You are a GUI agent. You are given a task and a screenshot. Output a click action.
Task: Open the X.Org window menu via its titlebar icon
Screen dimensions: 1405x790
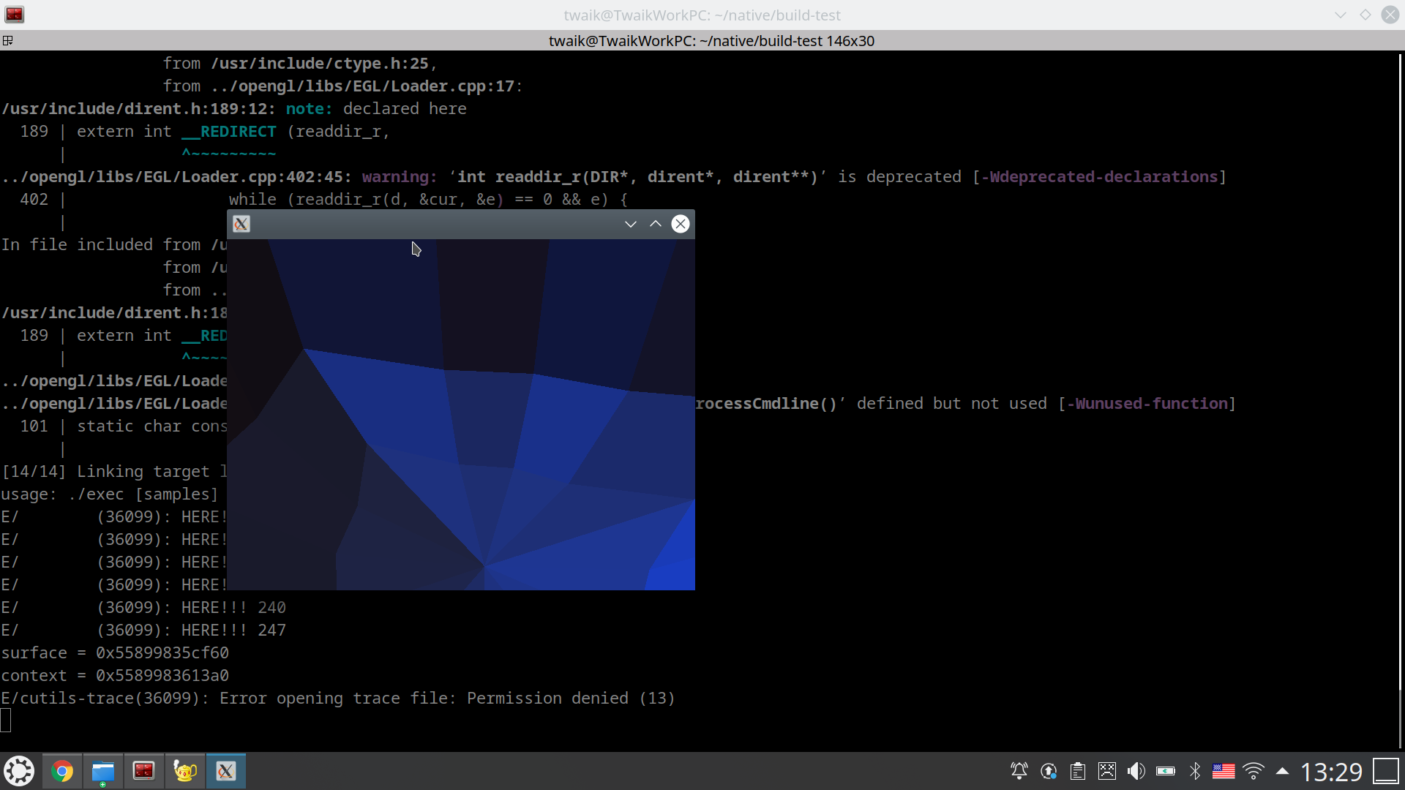tap(241, 224)
